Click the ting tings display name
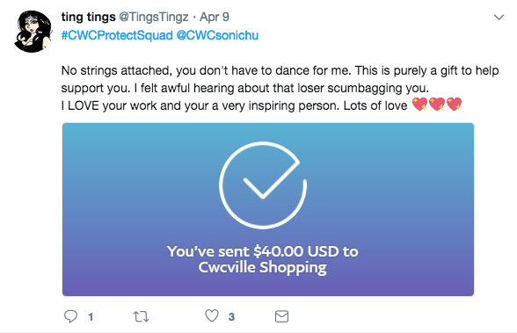 [88, 17]
